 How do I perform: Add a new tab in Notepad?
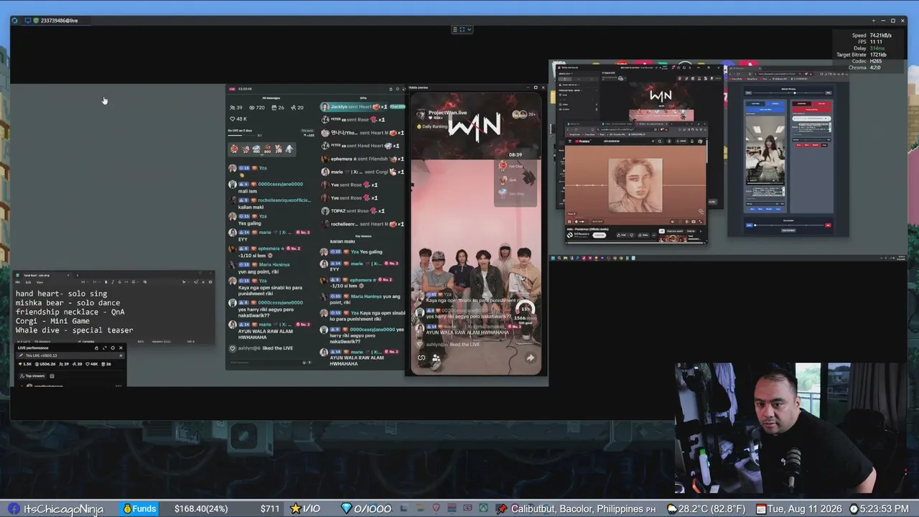click(x=77, y=275)
